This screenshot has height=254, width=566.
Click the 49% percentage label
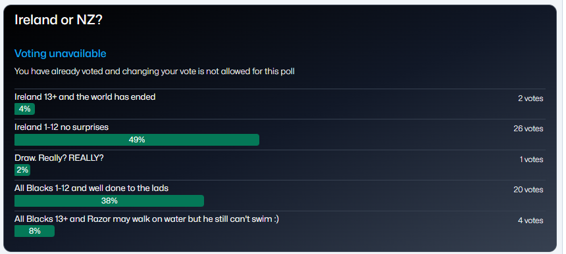click(x=137, y=140)
